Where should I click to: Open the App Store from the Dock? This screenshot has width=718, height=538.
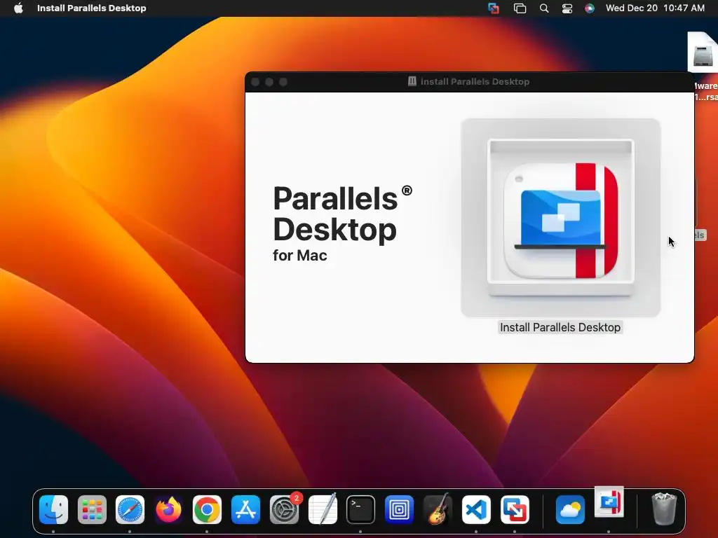point(245,509)
